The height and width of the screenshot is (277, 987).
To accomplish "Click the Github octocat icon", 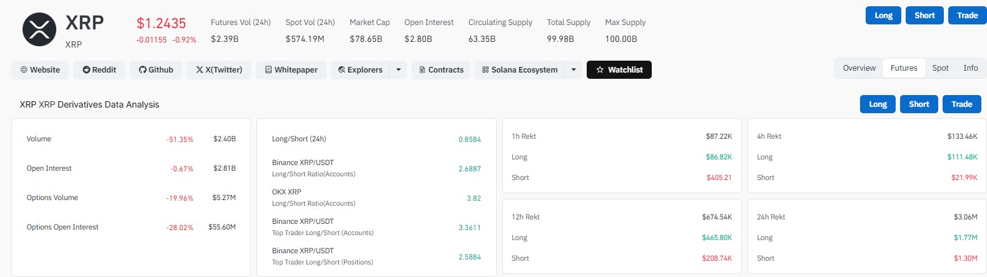I will [143, 70].
